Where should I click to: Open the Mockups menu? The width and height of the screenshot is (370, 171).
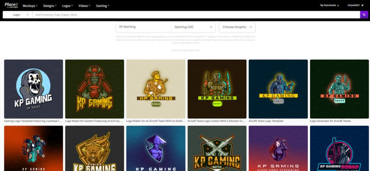(30, 6)
